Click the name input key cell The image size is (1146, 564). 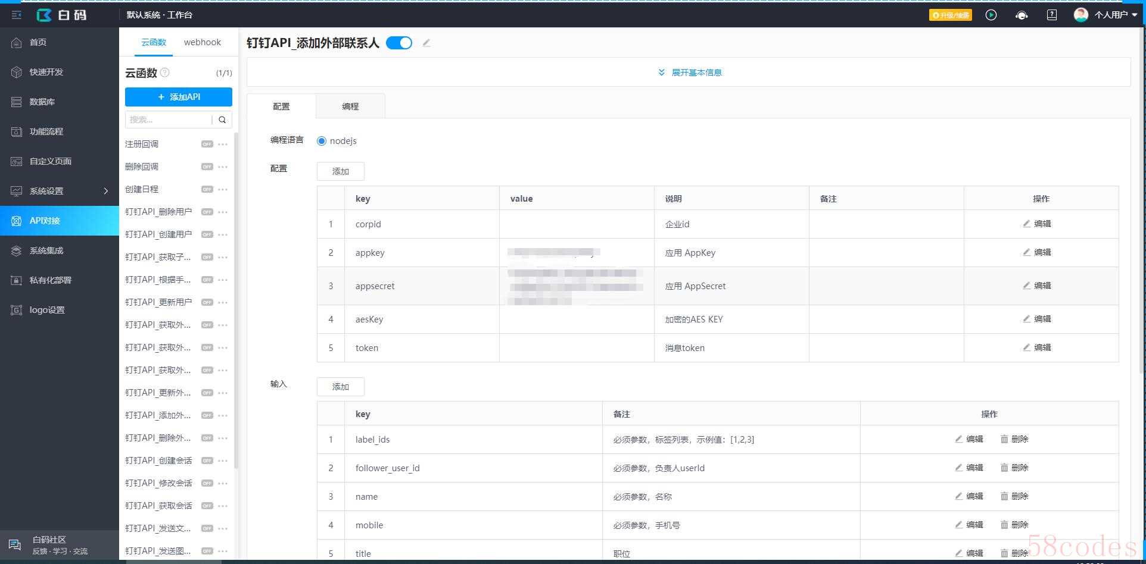pyautogui.click(x=474, y=497)
